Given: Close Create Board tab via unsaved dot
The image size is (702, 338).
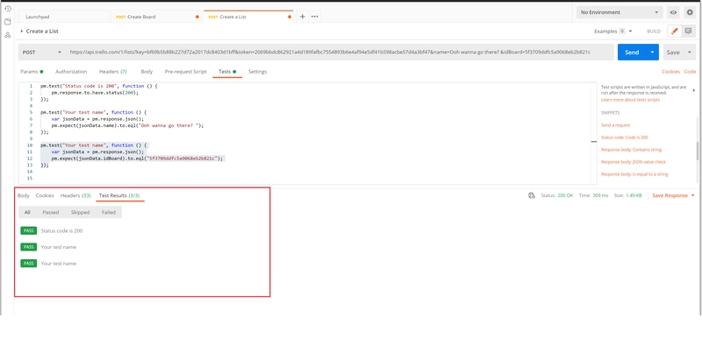Looking at the screenshot, I should click(x=197, y=17).
